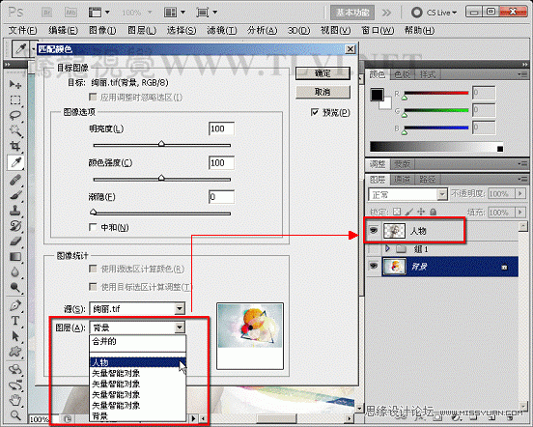This screenshot has height=427, width=533.
Task: Choose 合并的 in the layer list
Action: click(138, 341)
